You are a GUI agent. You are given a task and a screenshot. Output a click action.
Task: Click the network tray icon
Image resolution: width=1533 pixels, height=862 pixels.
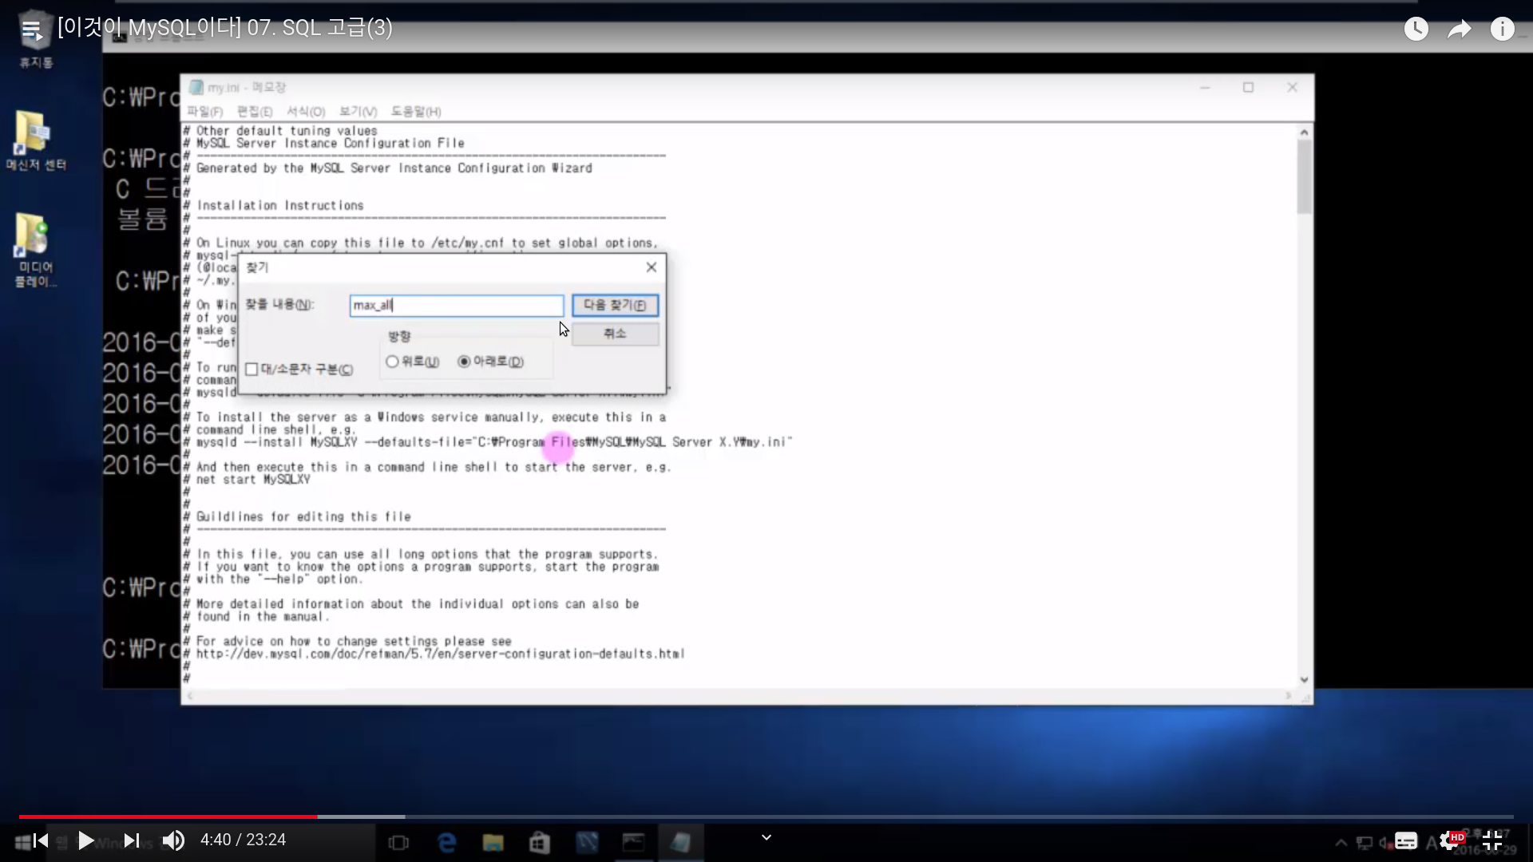1365,843
